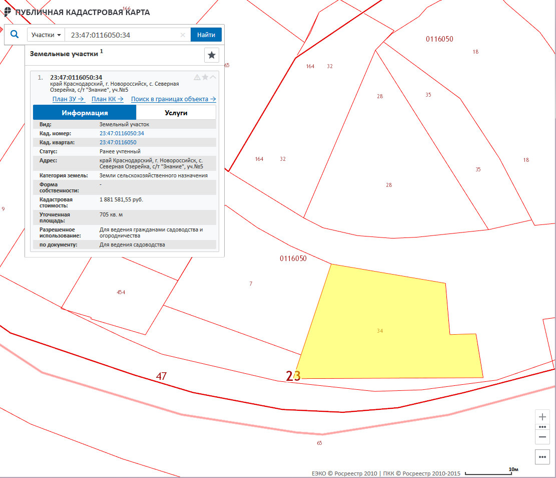Open Поиск в границах объекта link

pyautogui.click(x=173, y=99)
